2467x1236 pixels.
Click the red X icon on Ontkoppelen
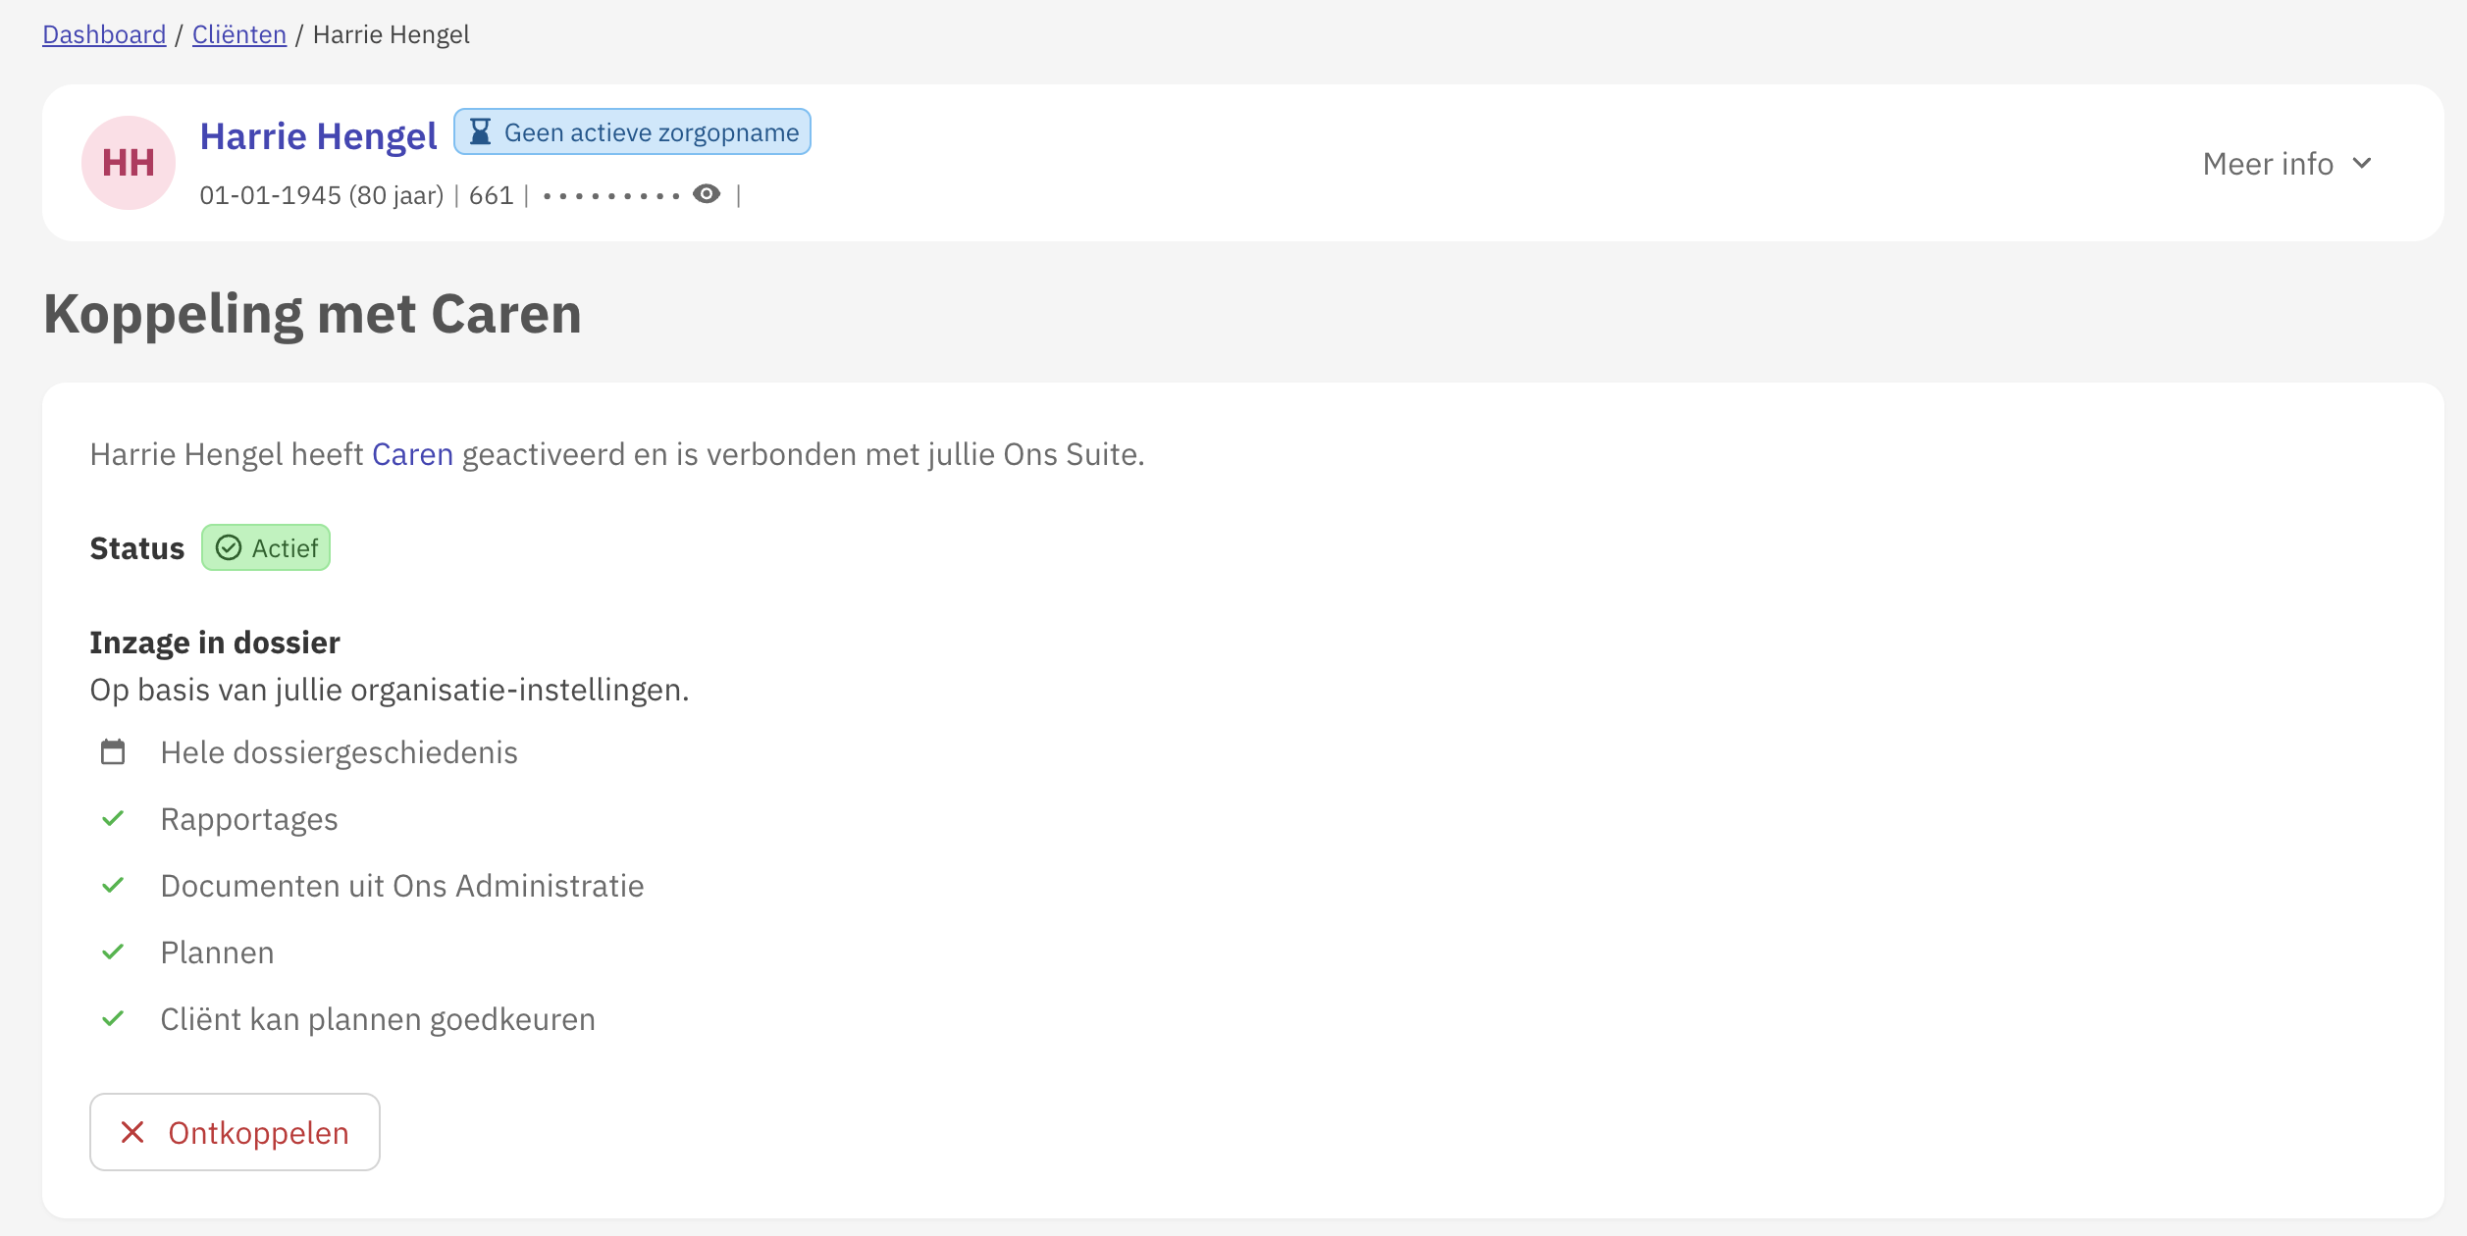[x=132, y=1132]
